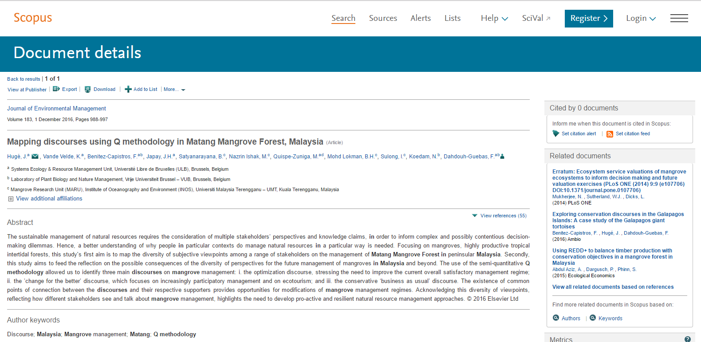The image size is (701, 342).
Task: Click Set citation feed link
Action: [x=633, y=134]
